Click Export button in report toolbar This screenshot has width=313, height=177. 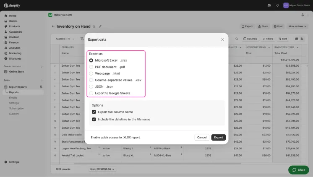click(247, 26)
